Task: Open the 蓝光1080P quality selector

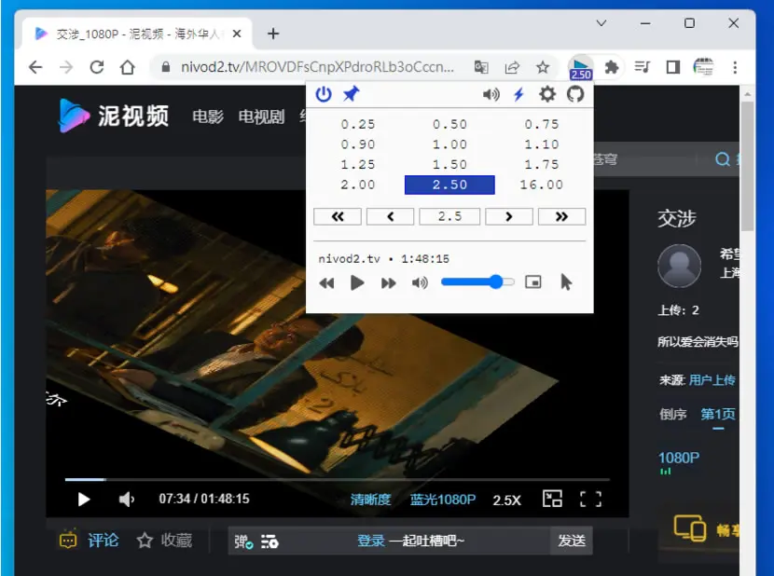Action: pyautogui.click(x=443, y=500)
